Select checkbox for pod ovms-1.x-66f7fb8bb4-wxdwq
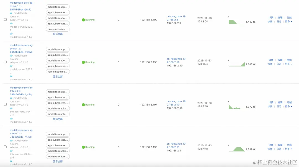 [5, 62]
